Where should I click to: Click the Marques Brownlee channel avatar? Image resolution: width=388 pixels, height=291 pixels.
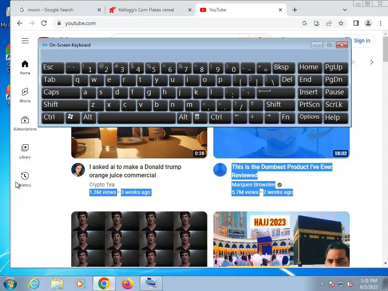220,170
